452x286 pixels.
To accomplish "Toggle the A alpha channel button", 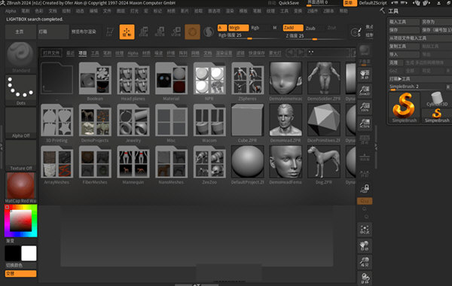I will point(222,28).
